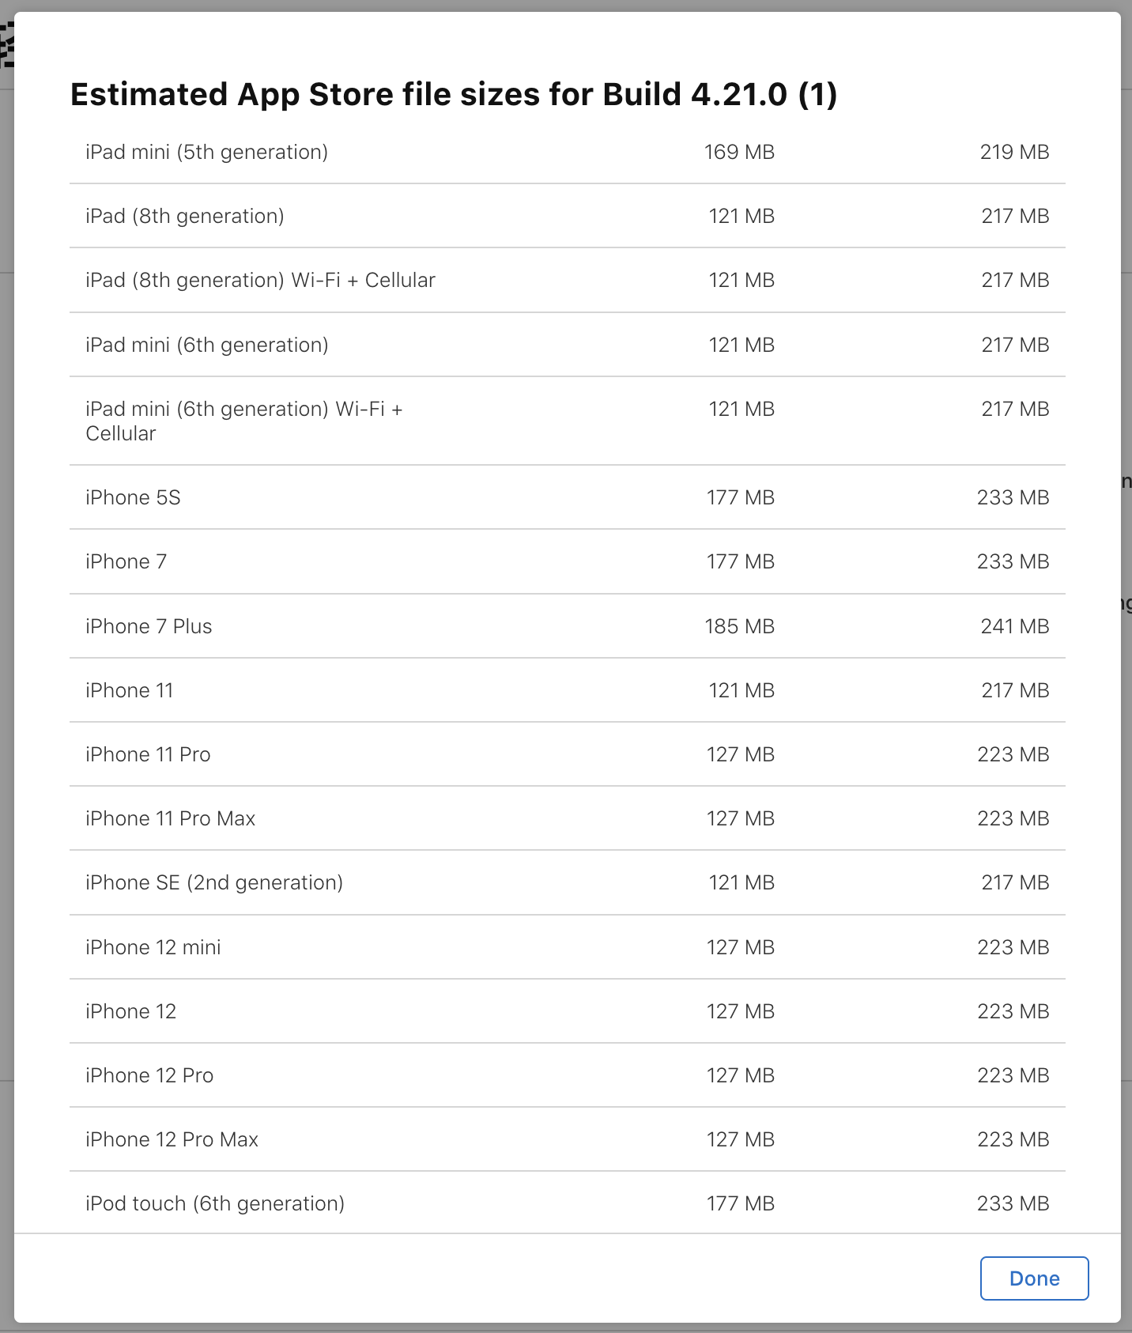Select iPad mini (6th generation) row
Screen dimensions: 1132x1333
206,345
